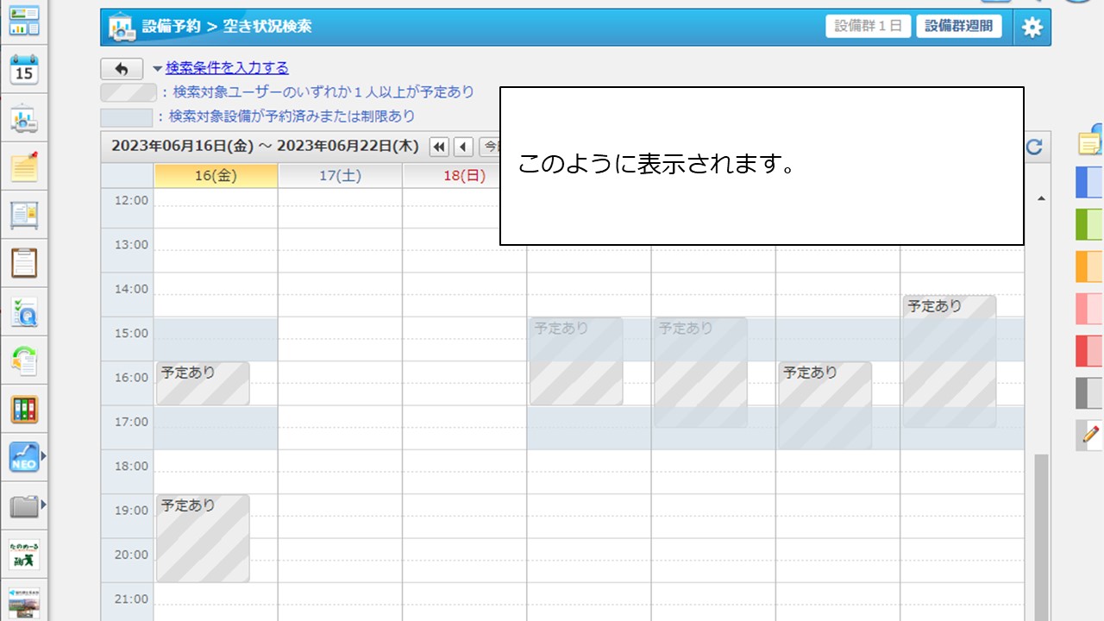Switch to 設備群週間 view
Viewport: 1104px width, 621px height.
coord(958,27)
